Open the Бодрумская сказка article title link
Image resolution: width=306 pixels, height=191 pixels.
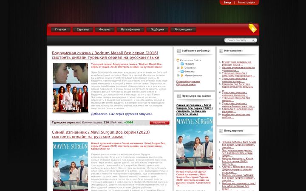[105, 55]
